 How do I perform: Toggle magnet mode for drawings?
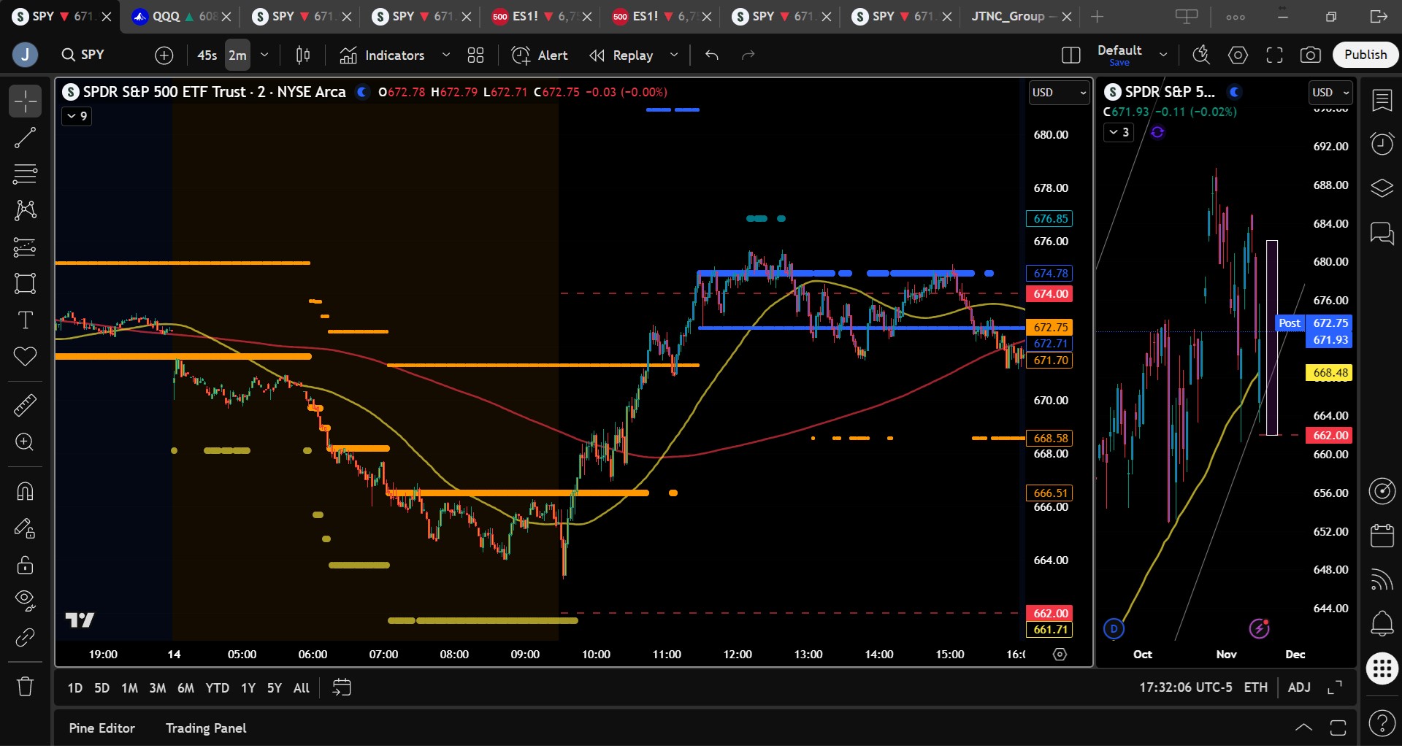(25, 492)
